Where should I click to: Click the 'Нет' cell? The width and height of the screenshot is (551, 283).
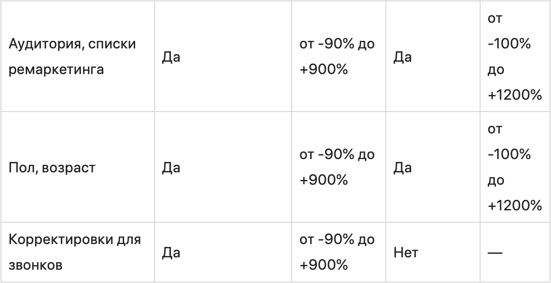point(406,253)
